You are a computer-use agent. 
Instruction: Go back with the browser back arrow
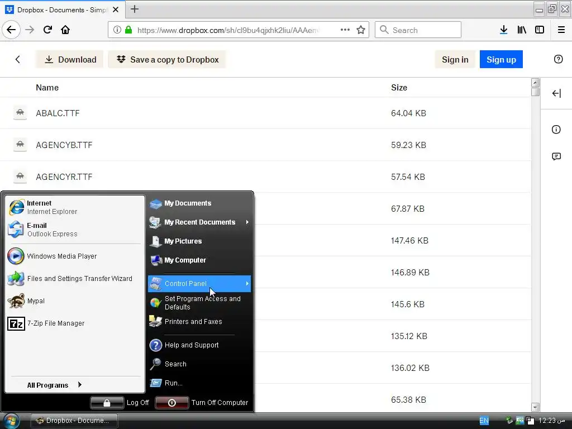pyautogui.click(x=11, y=30)
